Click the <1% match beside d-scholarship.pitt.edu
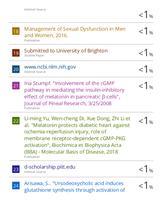Screen dimensions: 165x213 click(x=146, y=169)
